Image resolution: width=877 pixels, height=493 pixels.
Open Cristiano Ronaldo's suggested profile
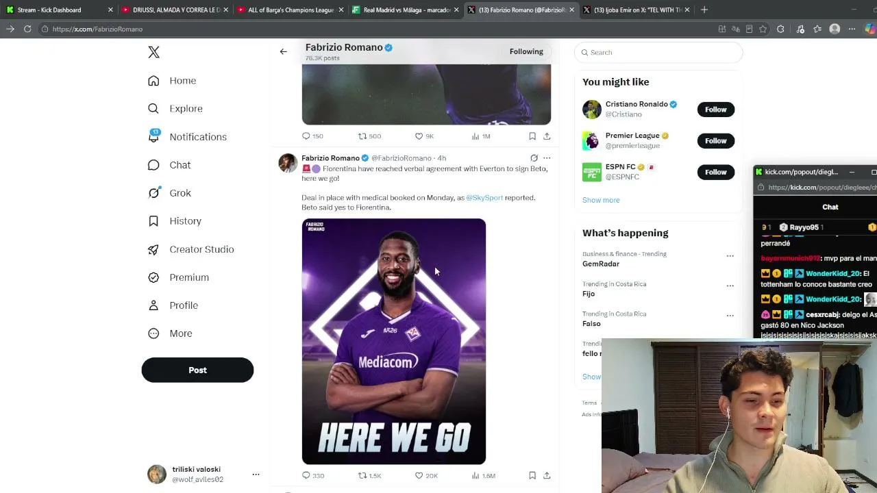[x=637, y=104]
